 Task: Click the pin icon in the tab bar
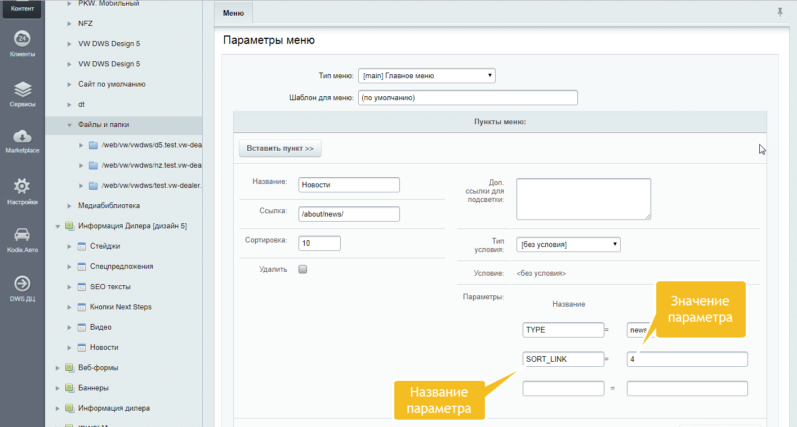click(x=780, y=12)
